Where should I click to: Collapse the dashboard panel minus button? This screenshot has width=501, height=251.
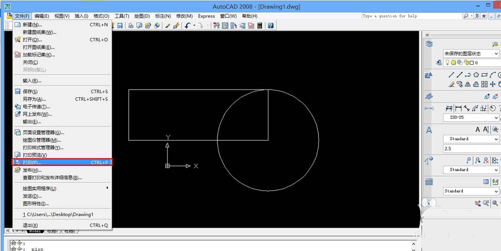tap(427, 35)
